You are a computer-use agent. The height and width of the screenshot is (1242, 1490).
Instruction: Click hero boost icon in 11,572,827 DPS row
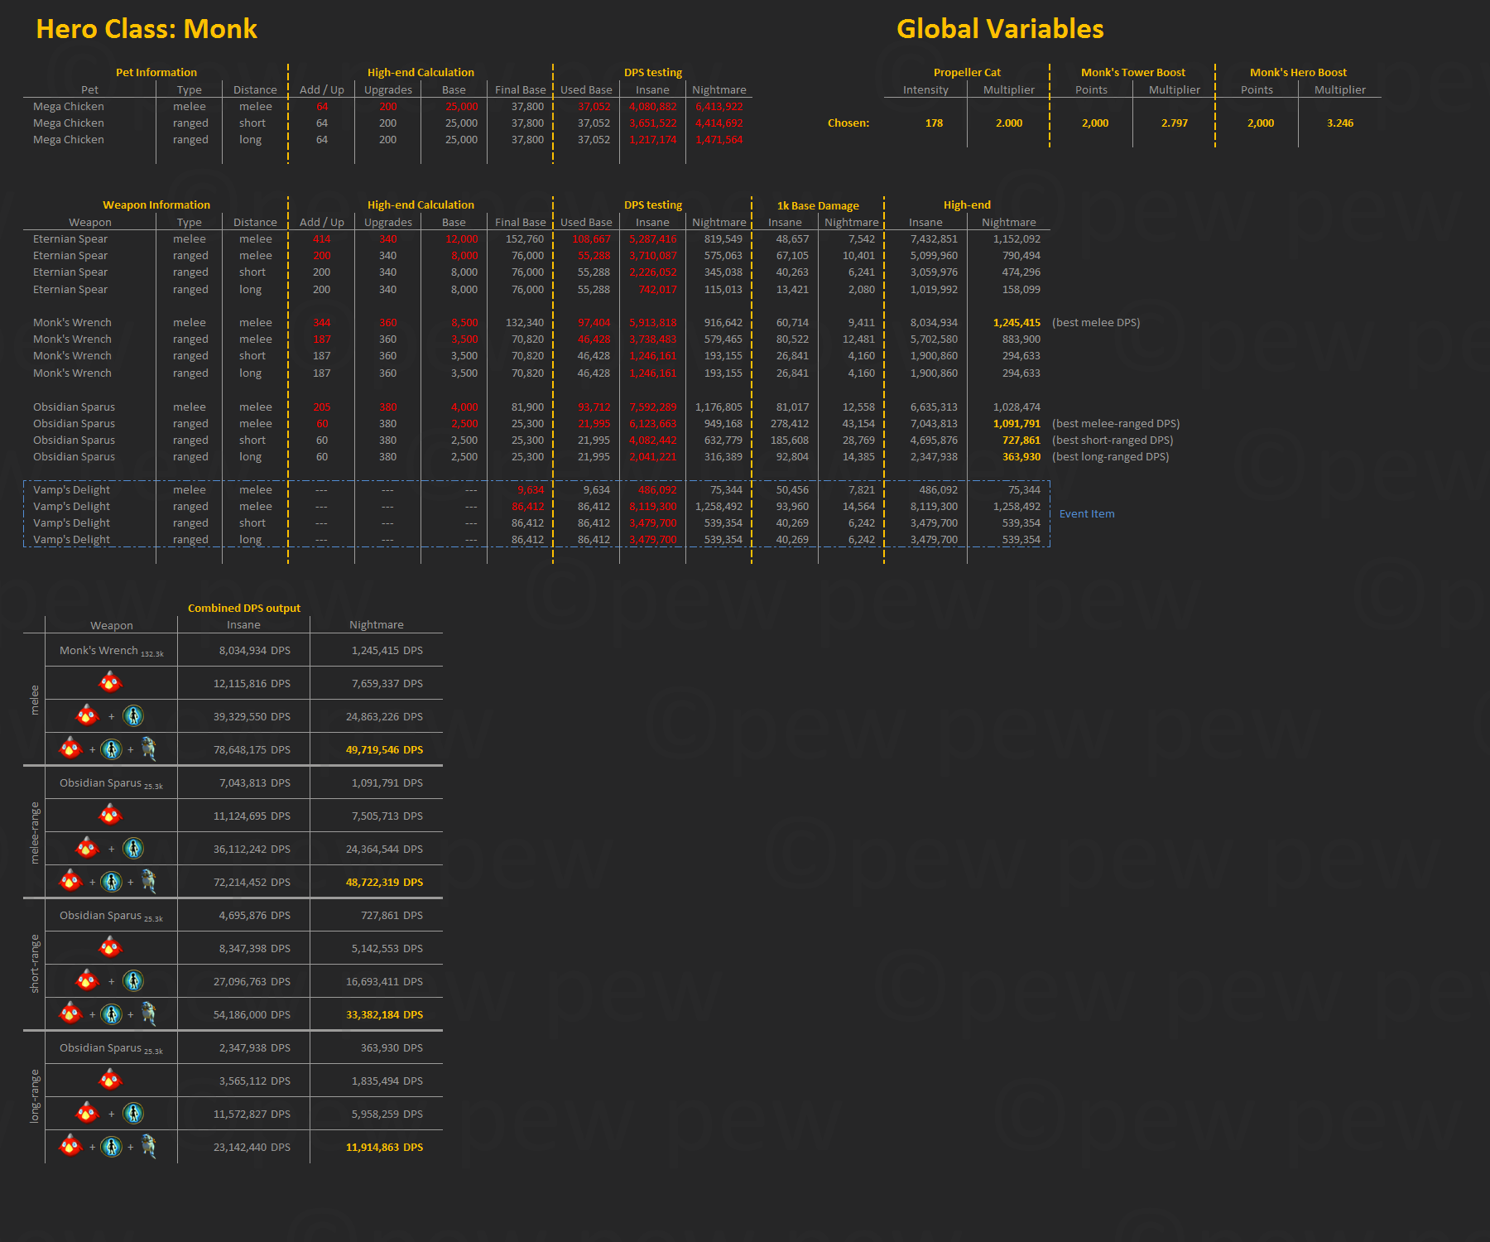click(132, 1114)
